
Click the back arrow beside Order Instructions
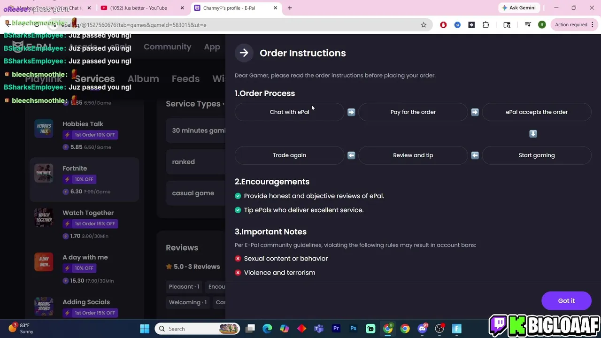coord(244,53)
